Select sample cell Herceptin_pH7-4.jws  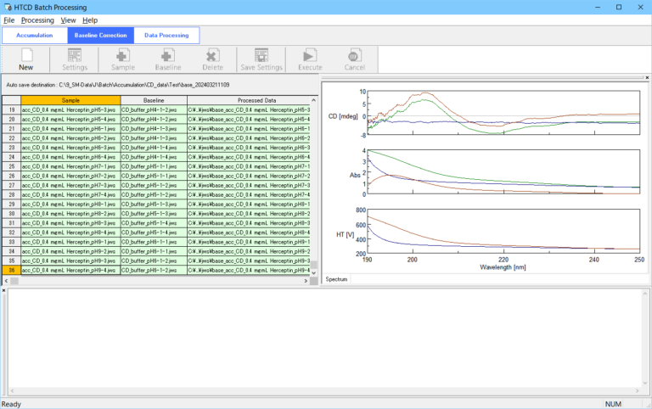pyautogui.click(x=70, y=194)
